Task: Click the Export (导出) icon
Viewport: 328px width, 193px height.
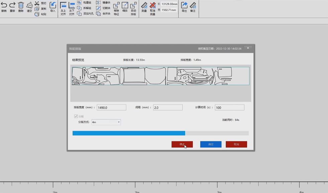Action: click(x=184, y=5)
